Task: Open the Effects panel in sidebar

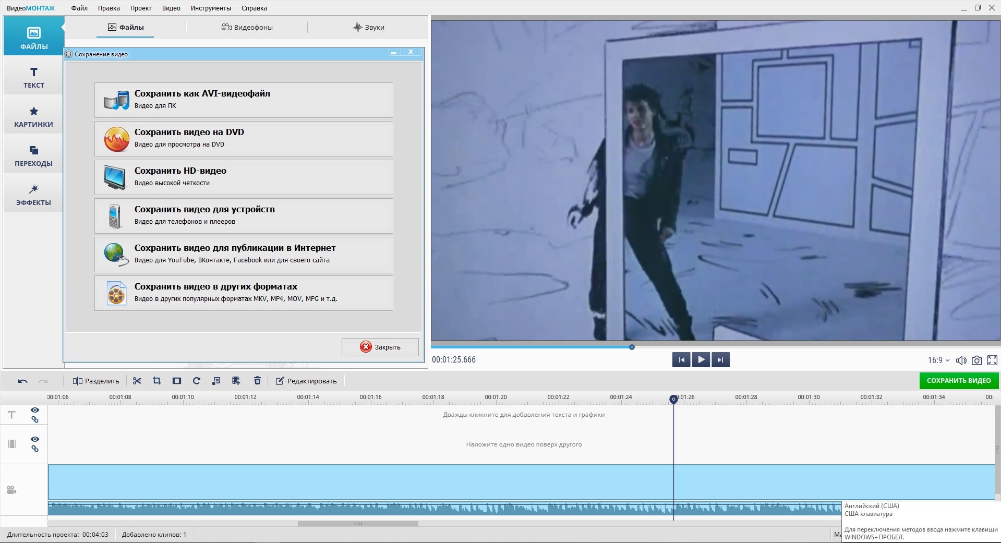Action: pyautogui.click(x=33, y=195)
